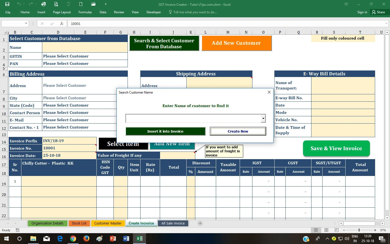Viewport: 390px width, 244px height.
Task: Click the macro recording icon in the status bar
Action: tap(18, 230)
